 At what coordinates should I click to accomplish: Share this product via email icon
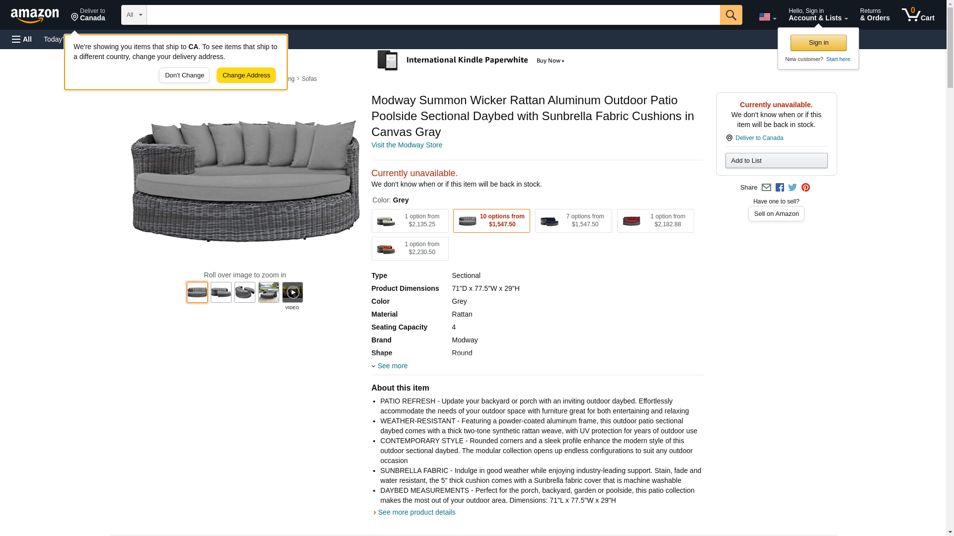(766, 188)
